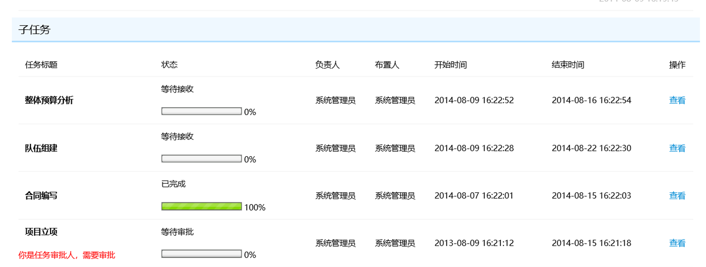Click start time 2014-08-07 16:22:01
The width and height of the screenshot is (706, 267).
click(474, 196)
